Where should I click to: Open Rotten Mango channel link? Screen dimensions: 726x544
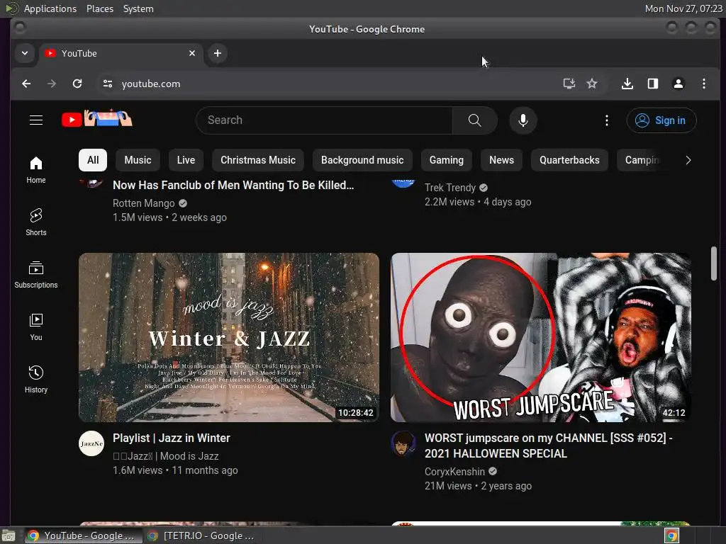click(143, 203)
